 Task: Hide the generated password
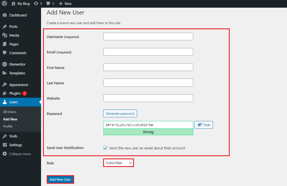203,125
